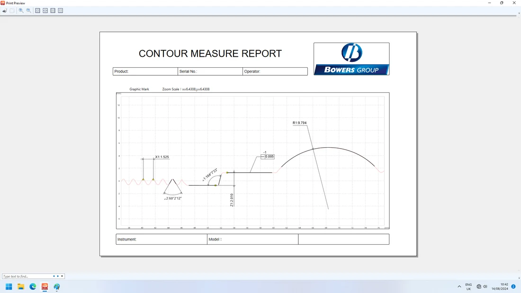Select the two-page side-by-side layout icon
521x293 pixels.
[61, 10]
